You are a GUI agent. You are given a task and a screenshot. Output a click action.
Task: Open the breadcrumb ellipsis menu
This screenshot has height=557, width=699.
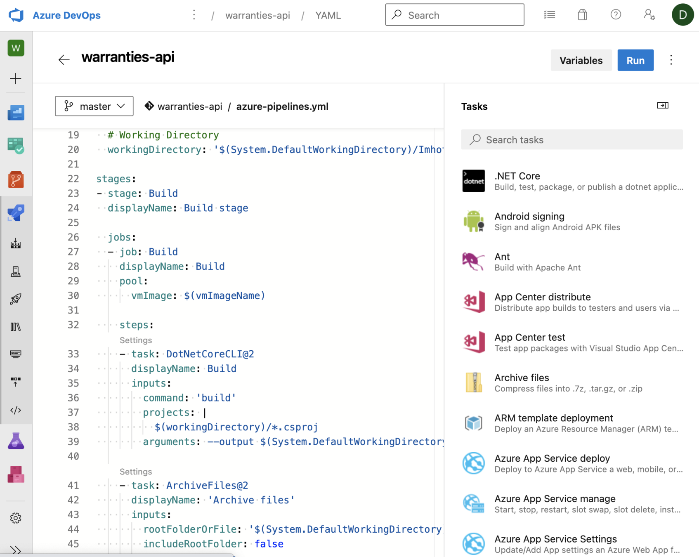[194, 15]
